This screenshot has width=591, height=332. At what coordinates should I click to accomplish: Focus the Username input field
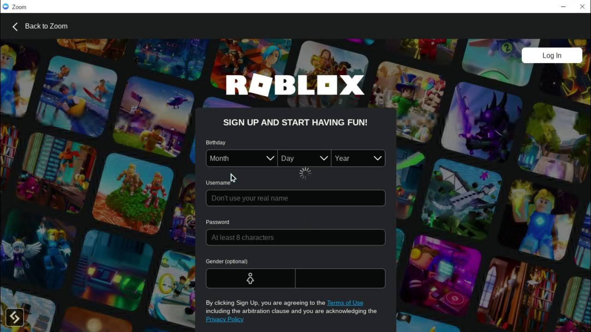[295, 198]
